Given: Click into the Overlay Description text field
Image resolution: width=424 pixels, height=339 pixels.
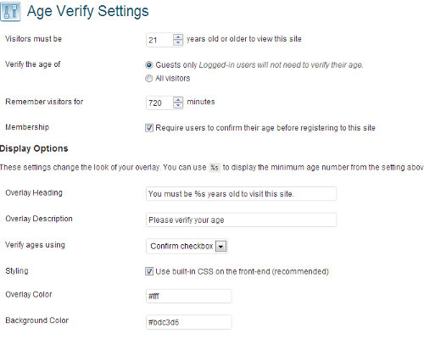Looking at the screenshot, I should pos(241,220).
